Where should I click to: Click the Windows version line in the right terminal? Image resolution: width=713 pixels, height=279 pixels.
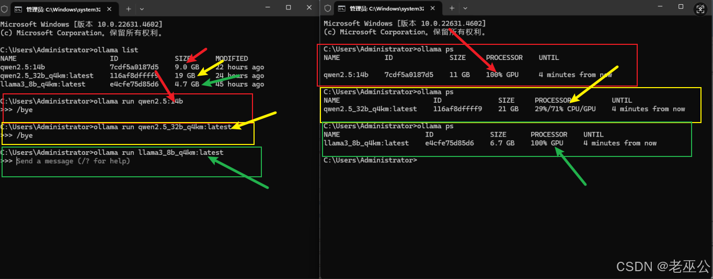[405, 23]
